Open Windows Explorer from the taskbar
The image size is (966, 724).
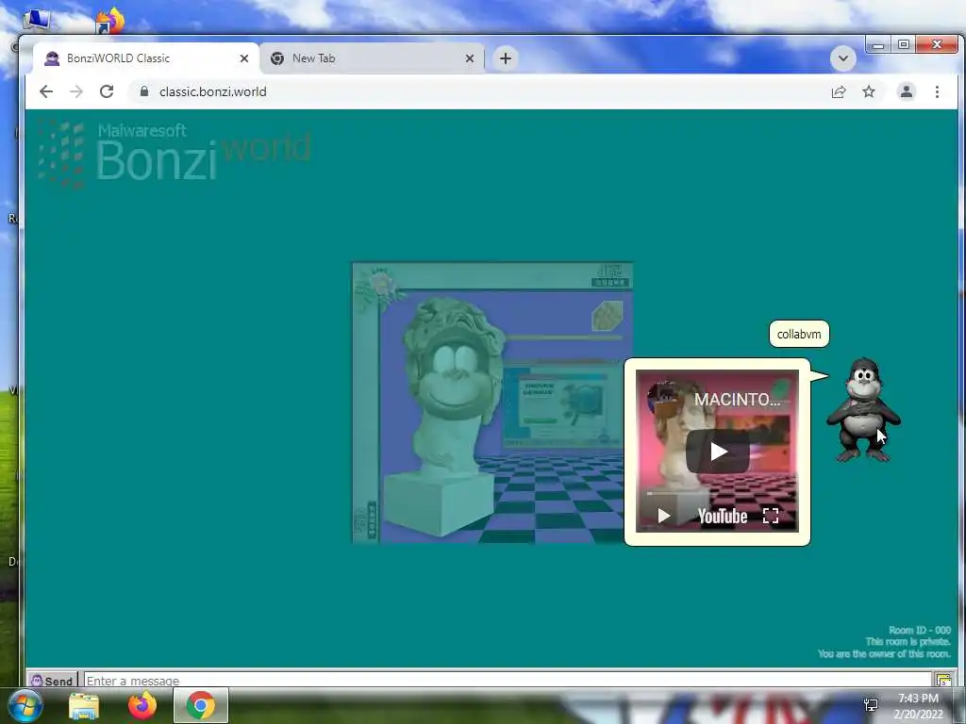(x=84, y=706)
